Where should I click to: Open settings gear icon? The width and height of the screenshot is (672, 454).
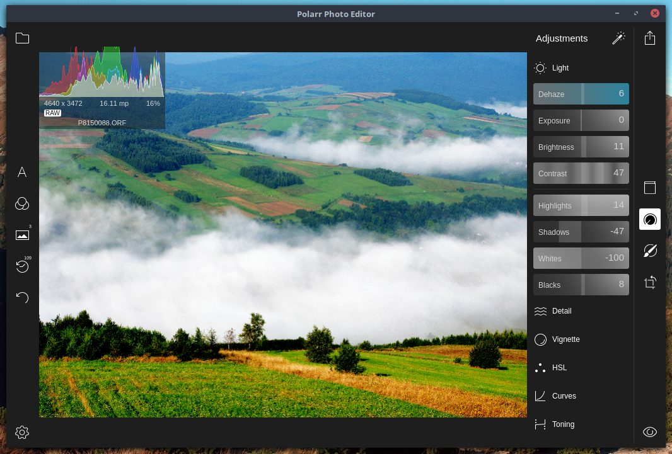point(22,432)
